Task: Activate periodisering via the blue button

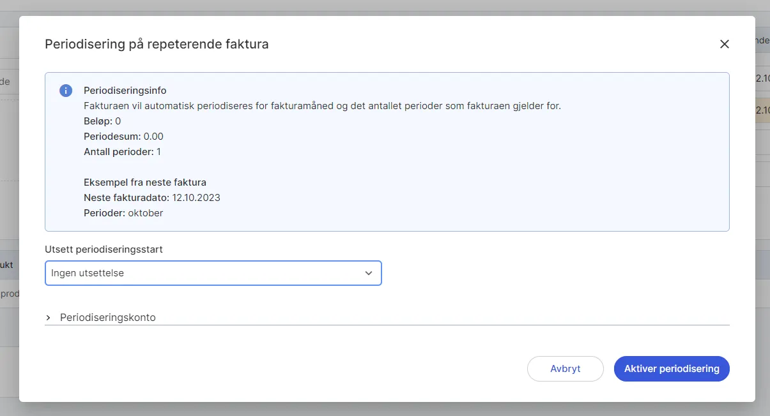Action: click(x=672, y=369)
